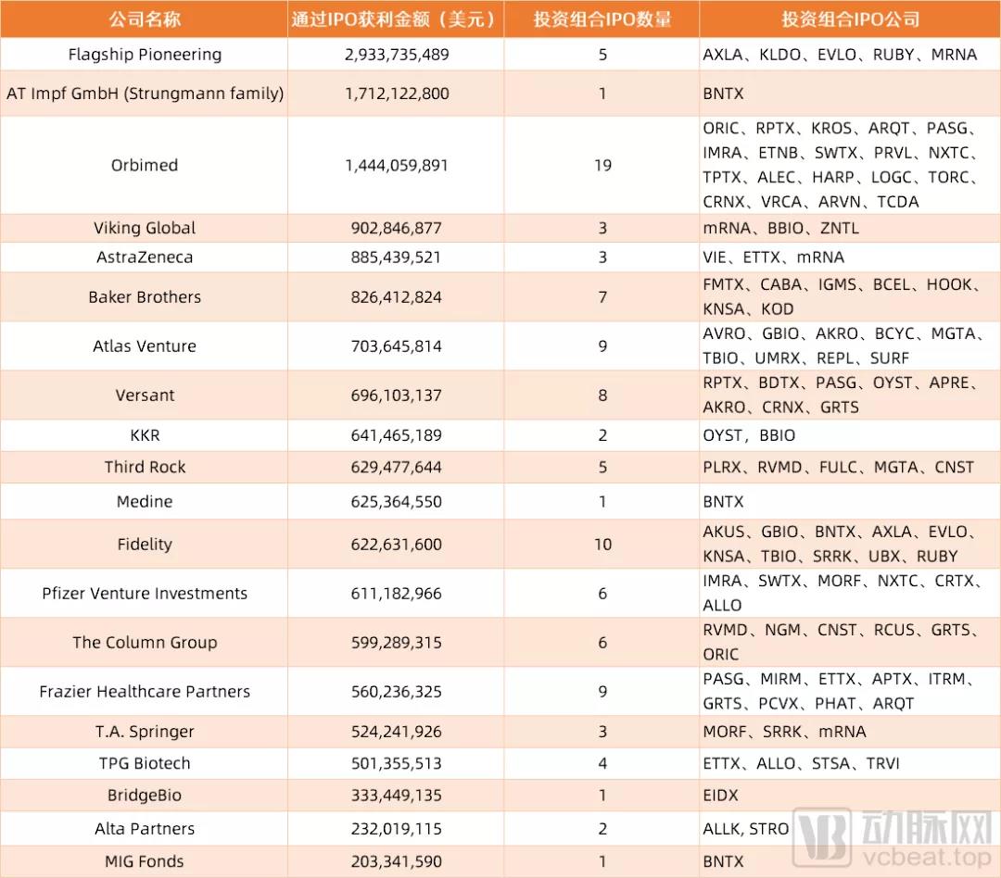Select the KKR portfolio cell OYST, BBIO

[850, 435]
